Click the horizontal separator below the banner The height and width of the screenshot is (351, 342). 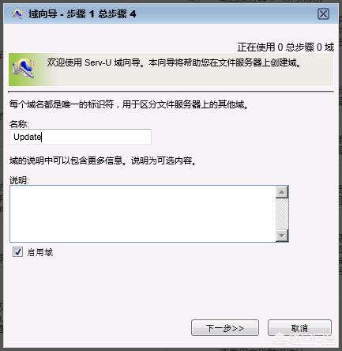pyautogui.click(x=171, y=92)
